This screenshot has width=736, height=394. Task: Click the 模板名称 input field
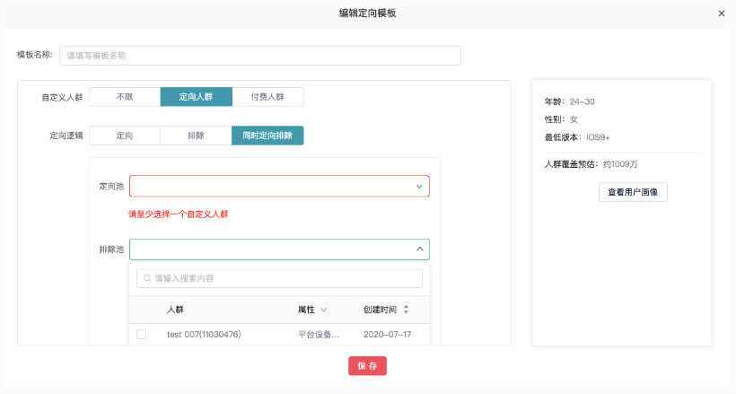(260, 56)
